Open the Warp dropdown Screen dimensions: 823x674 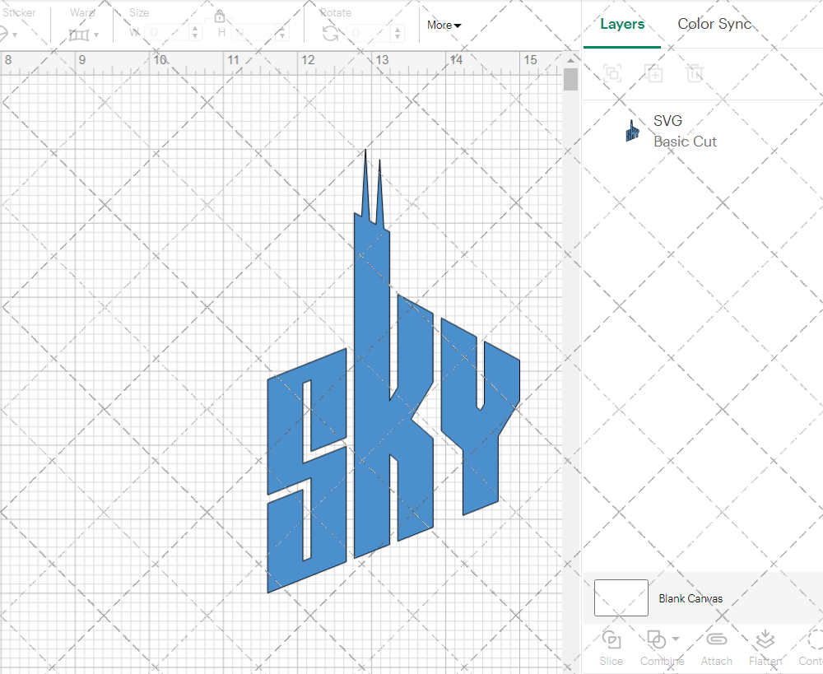(x=83, y=35)
